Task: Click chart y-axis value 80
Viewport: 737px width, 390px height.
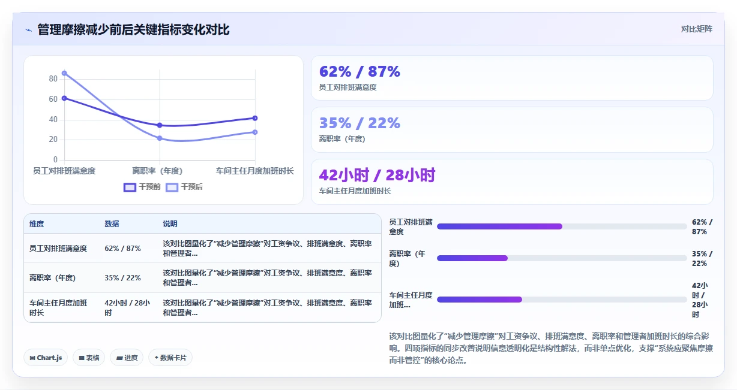Action: point(53,78)
